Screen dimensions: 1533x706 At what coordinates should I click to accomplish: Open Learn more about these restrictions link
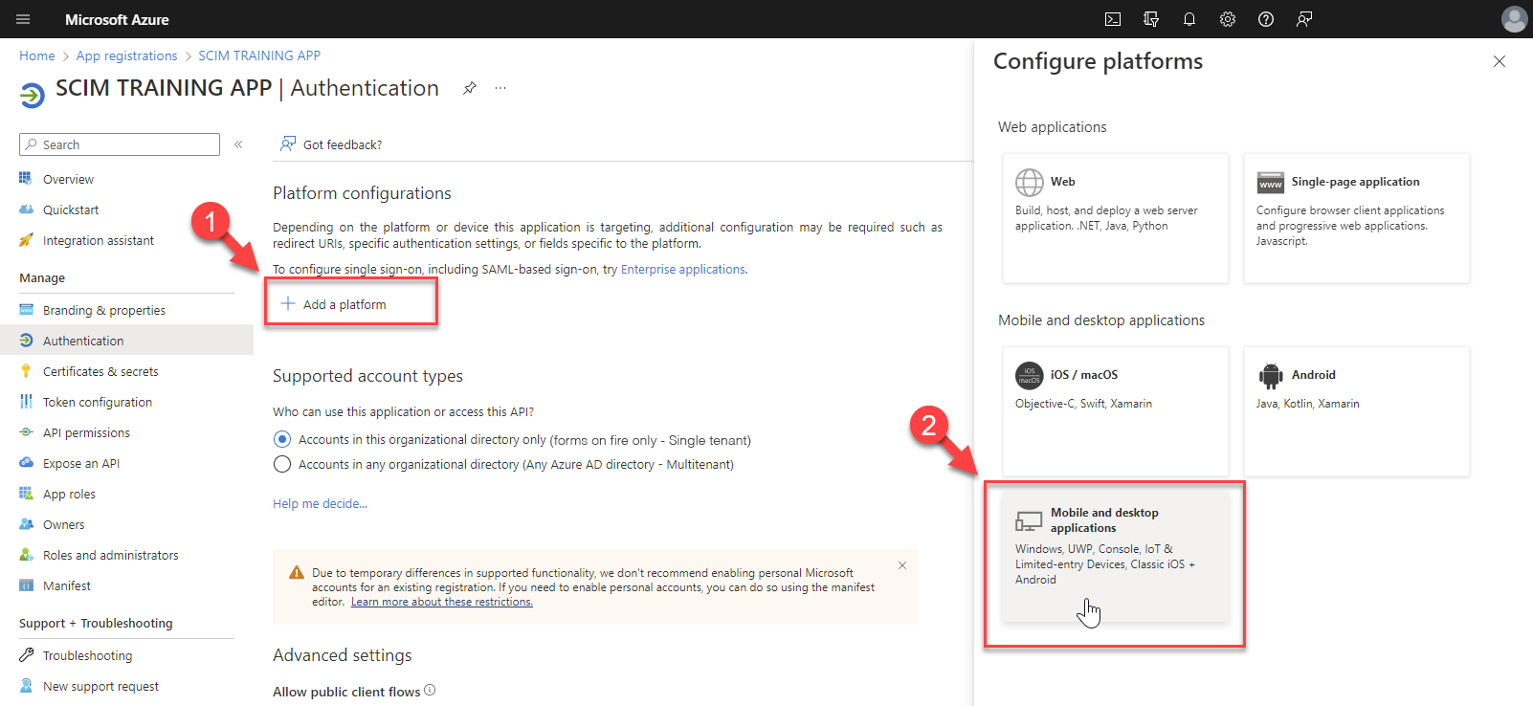442,602
